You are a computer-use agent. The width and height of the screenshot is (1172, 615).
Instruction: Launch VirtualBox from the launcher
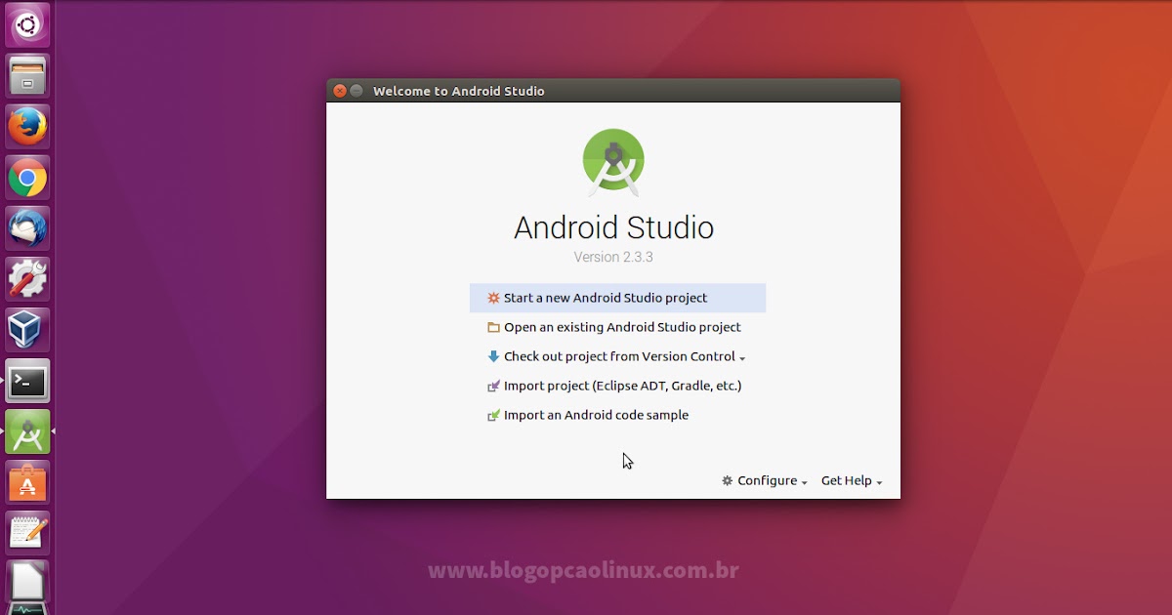tap(27, 330)
